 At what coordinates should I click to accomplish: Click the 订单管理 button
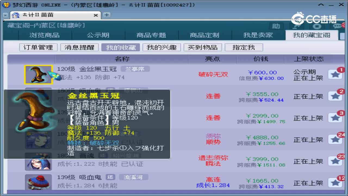(x=38, y=47)
